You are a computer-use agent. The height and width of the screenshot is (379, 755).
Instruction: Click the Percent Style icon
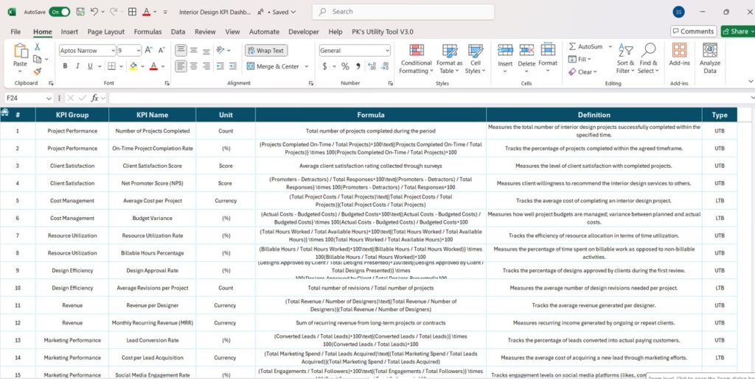[x=345, y=66]
